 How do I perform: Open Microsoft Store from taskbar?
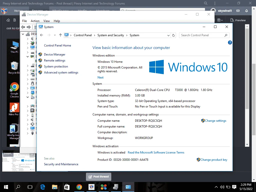(x=67, y=187)
